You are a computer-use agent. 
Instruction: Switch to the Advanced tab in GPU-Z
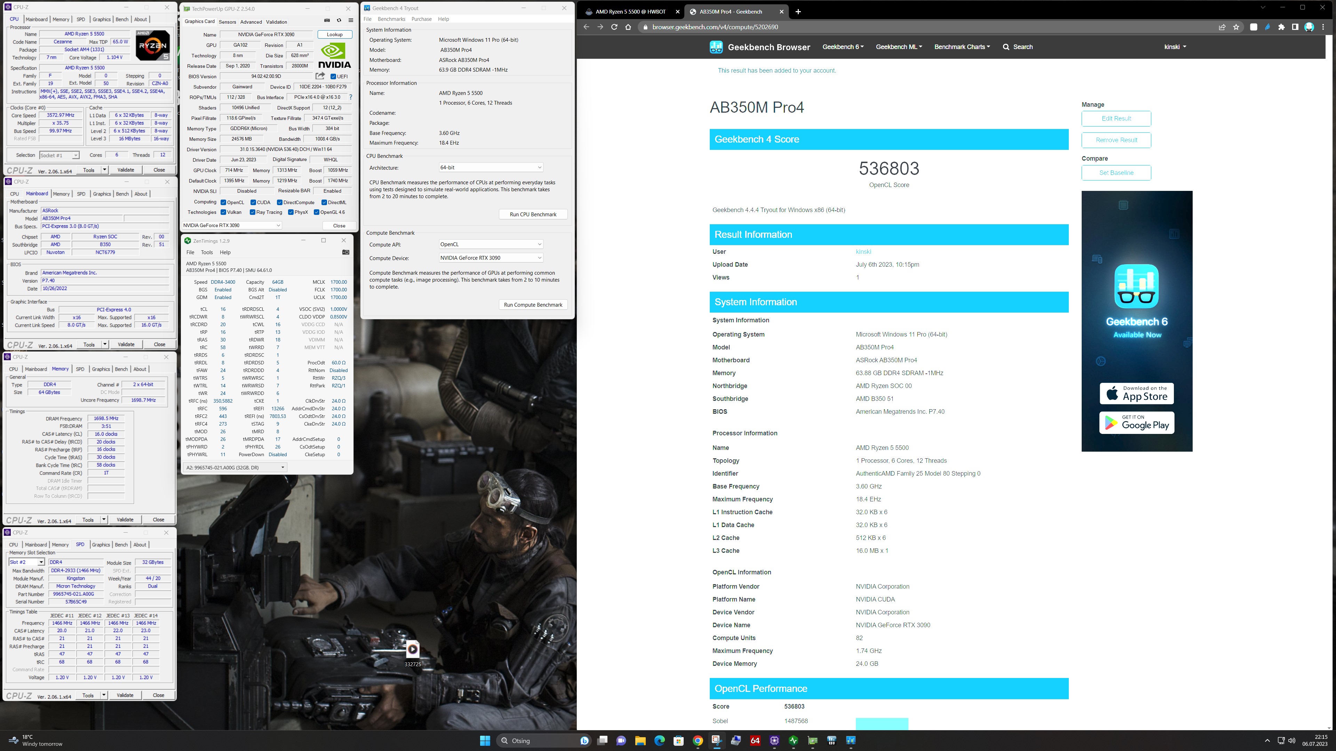click(251, 22)
